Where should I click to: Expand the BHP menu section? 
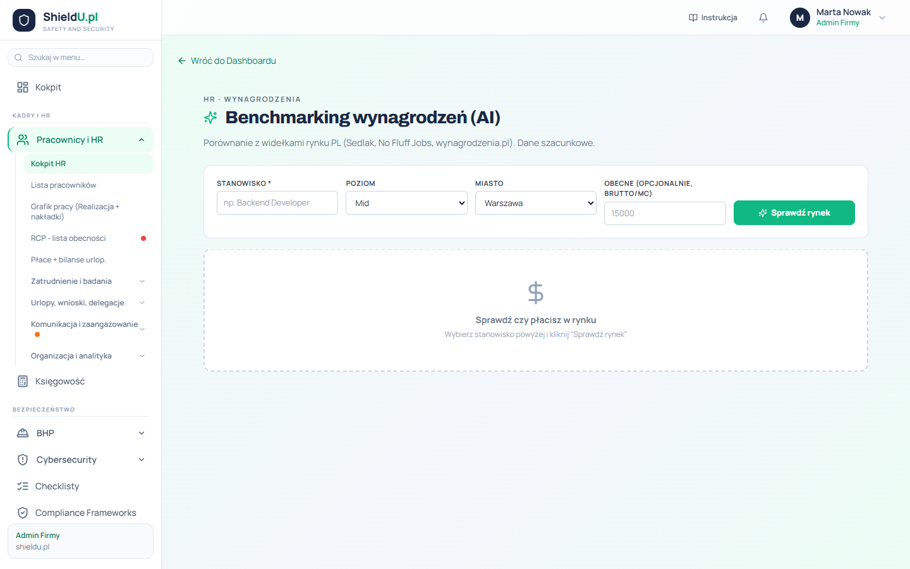coord(142,433)
